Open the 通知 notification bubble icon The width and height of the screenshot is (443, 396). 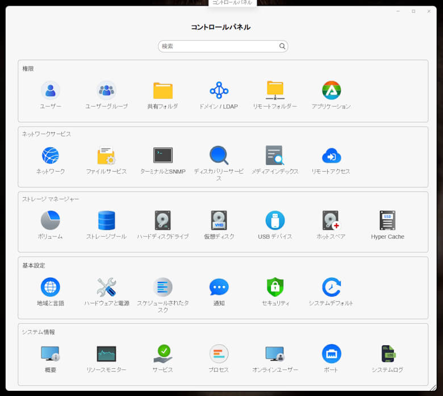tap(219, 287)
